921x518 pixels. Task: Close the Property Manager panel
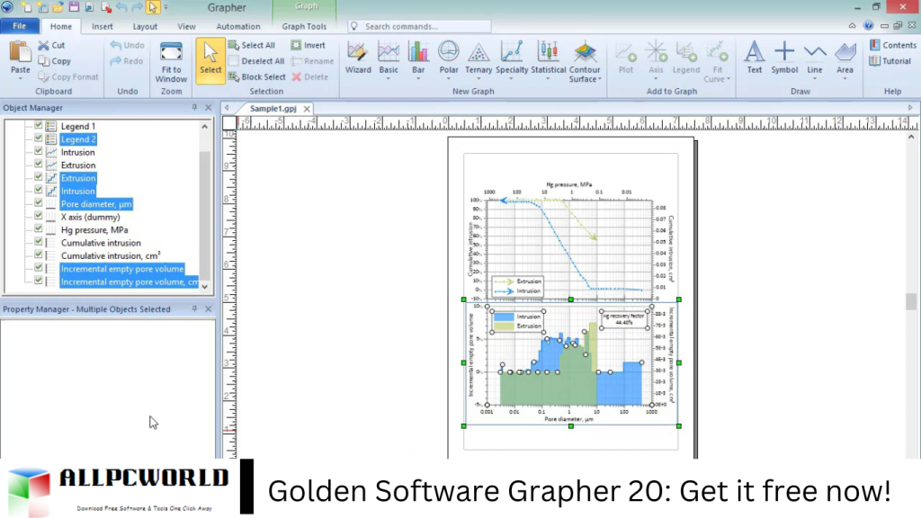click(208, 309)
